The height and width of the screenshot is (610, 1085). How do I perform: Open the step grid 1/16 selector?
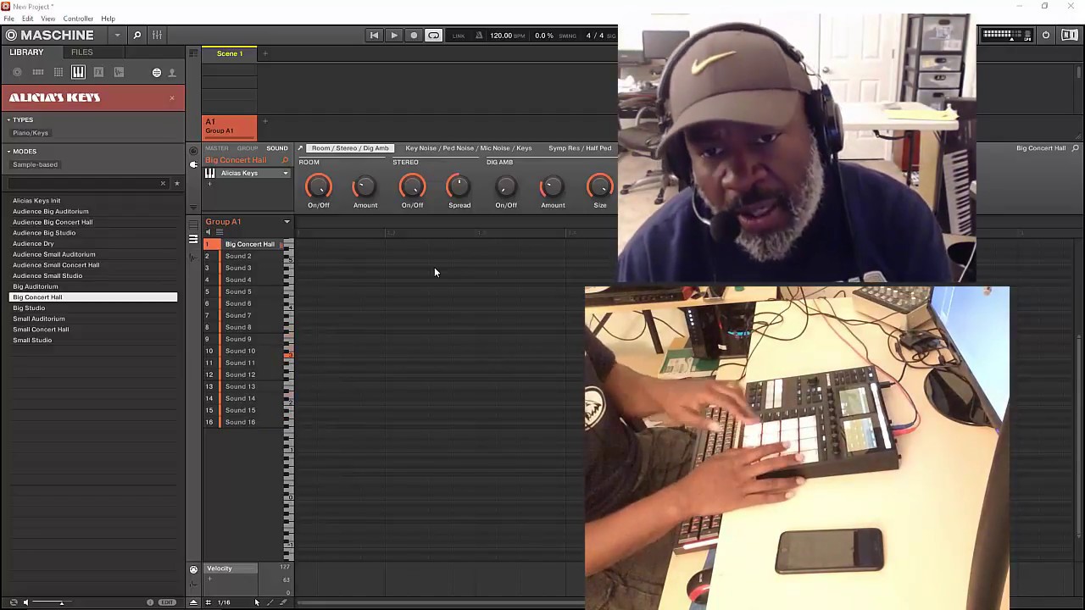click(224, 602)
